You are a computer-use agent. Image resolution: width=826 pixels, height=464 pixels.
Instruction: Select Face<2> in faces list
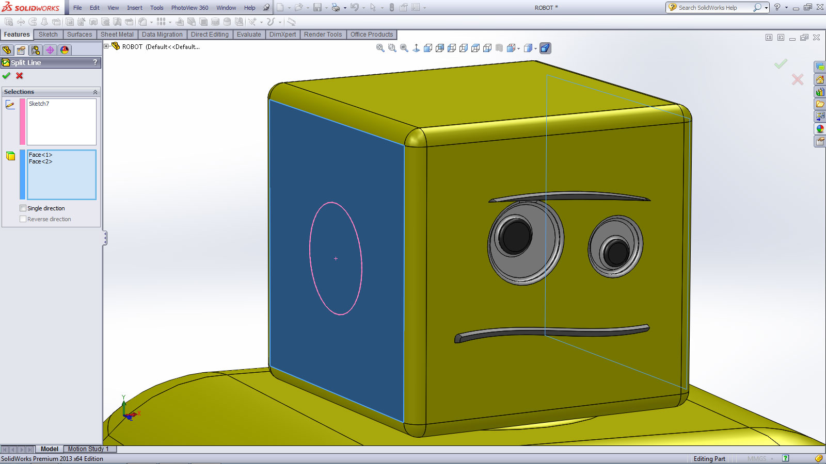point(40,161)
